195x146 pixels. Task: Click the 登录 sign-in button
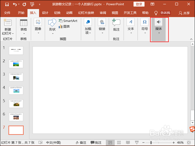point(139,4)
